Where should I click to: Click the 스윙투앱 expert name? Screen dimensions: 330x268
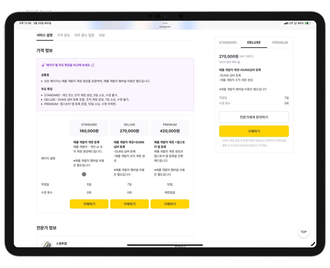61,243
